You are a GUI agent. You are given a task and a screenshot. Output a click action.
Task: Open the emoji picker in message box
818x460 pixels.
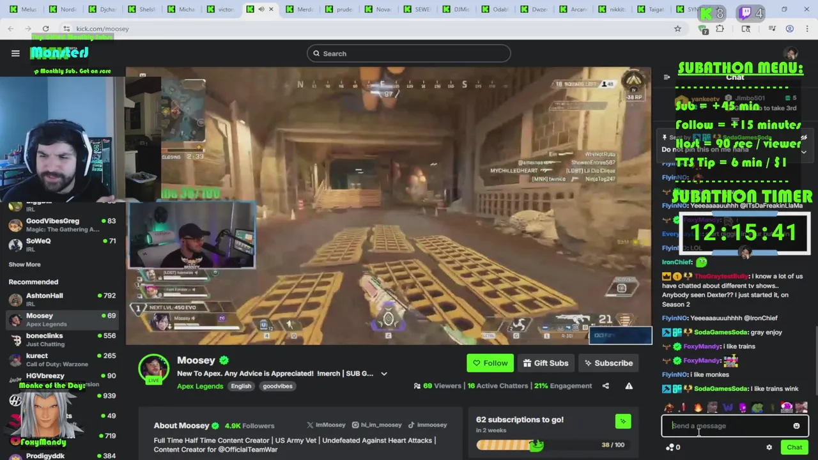point(796,426)
